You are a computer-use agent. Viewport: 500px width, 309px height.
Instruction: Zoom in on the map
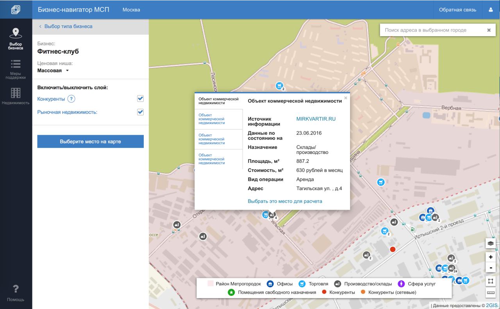click(x=491, y=257)
